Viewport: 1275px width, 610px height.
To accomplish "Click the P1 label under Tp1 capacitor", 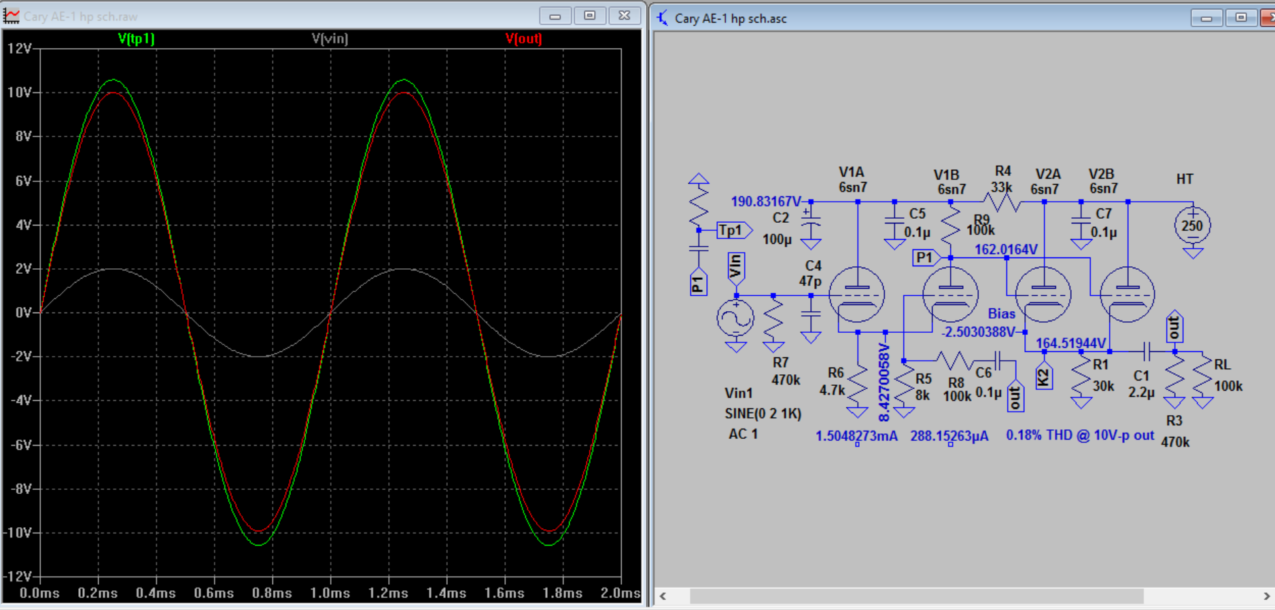I will (698, 283).
